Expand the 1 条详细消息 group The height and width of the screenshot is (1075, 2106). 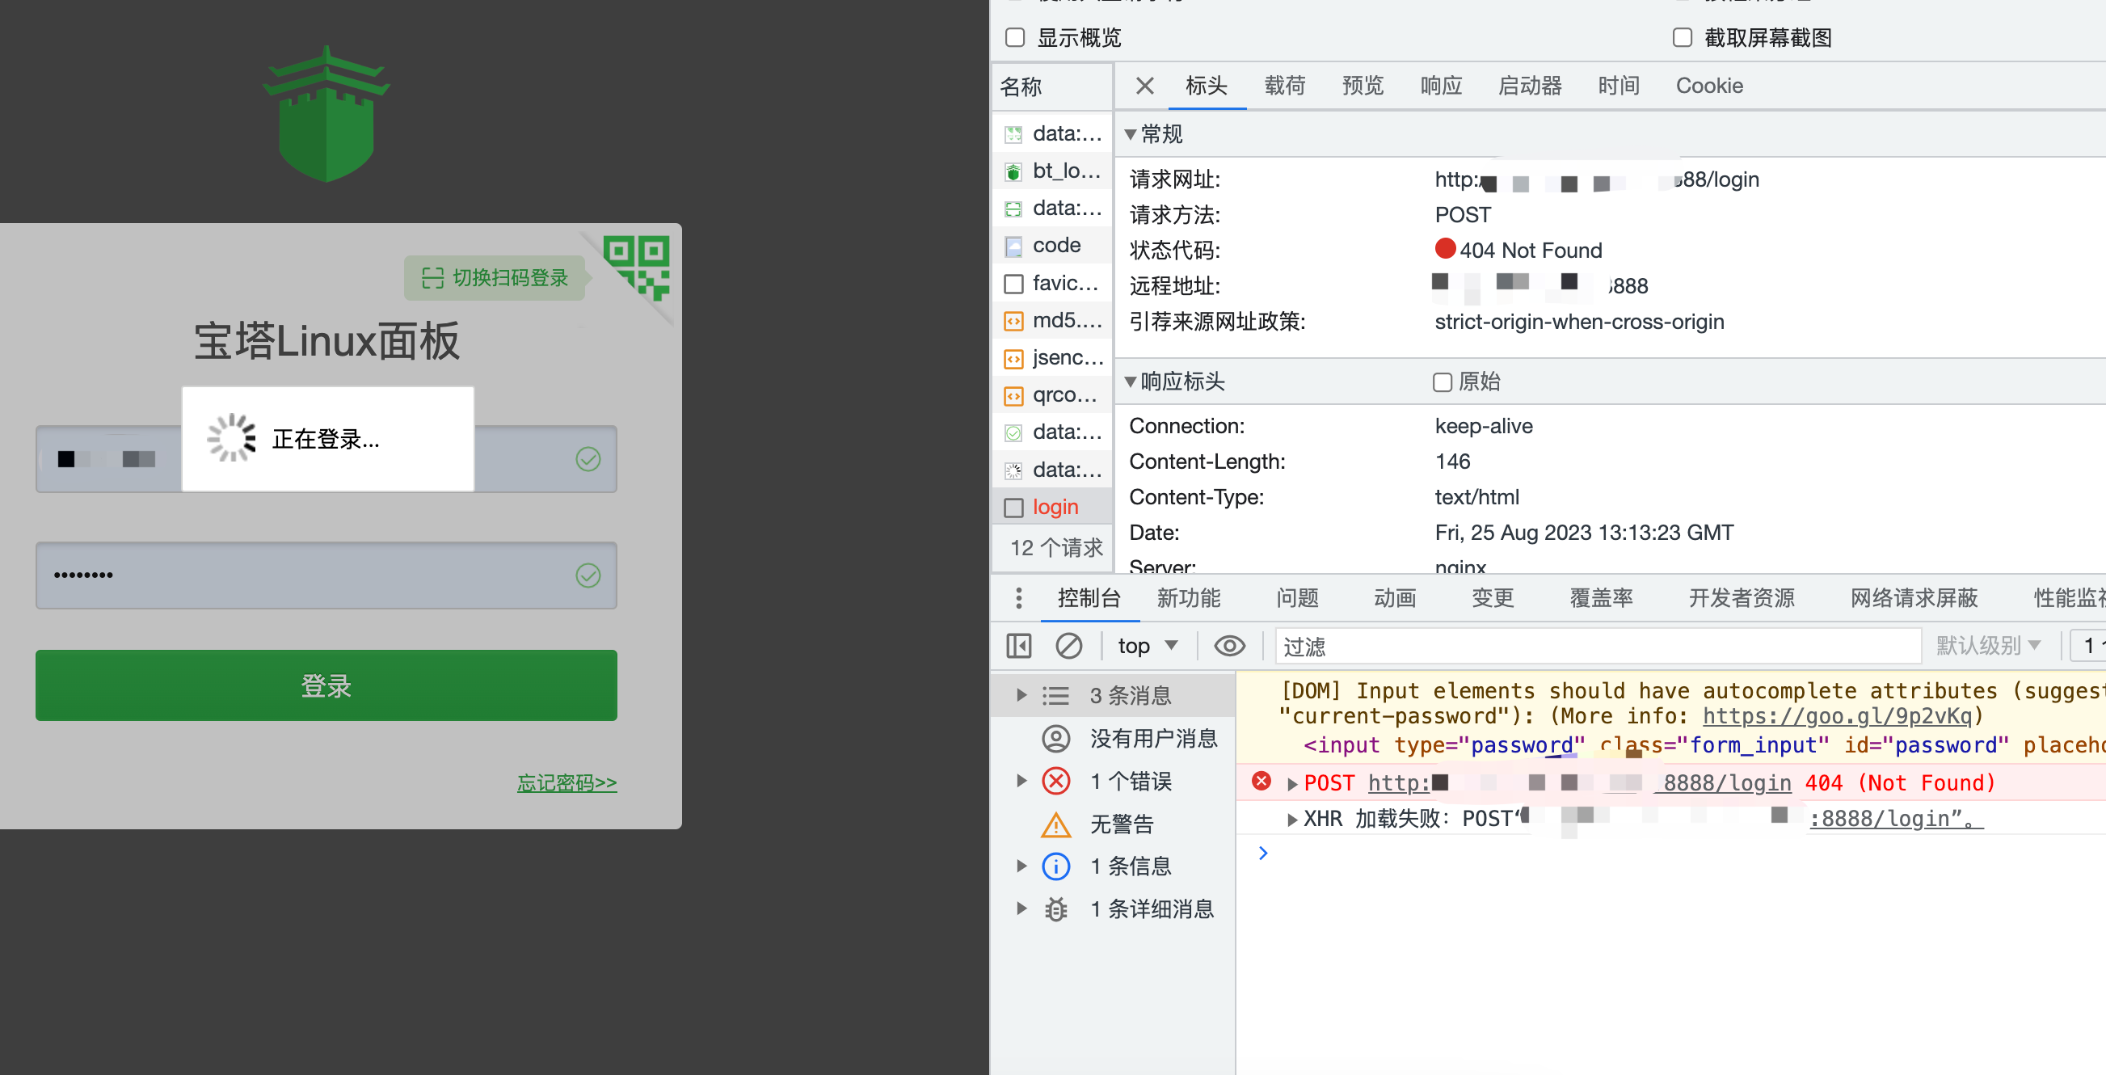tap(1021, 908)
